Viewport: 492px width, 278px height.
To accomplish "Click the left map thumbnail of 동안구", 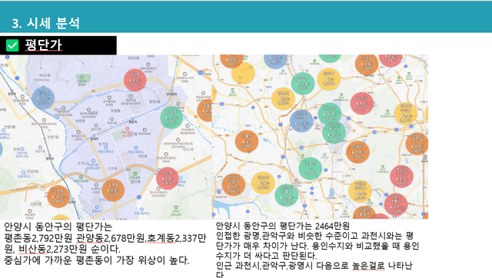I will 106,137.
